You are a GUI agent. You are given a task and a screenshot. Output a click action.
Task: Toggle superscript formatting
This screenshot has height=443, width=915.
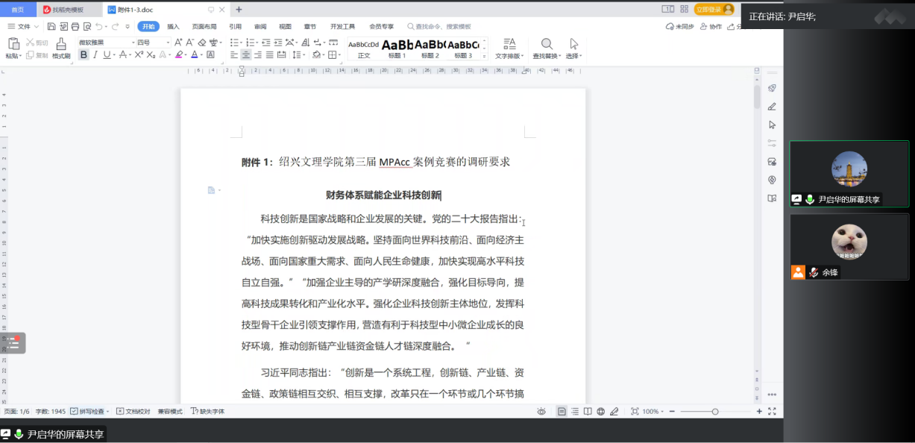pyautogui.click(x=139, y=54)
